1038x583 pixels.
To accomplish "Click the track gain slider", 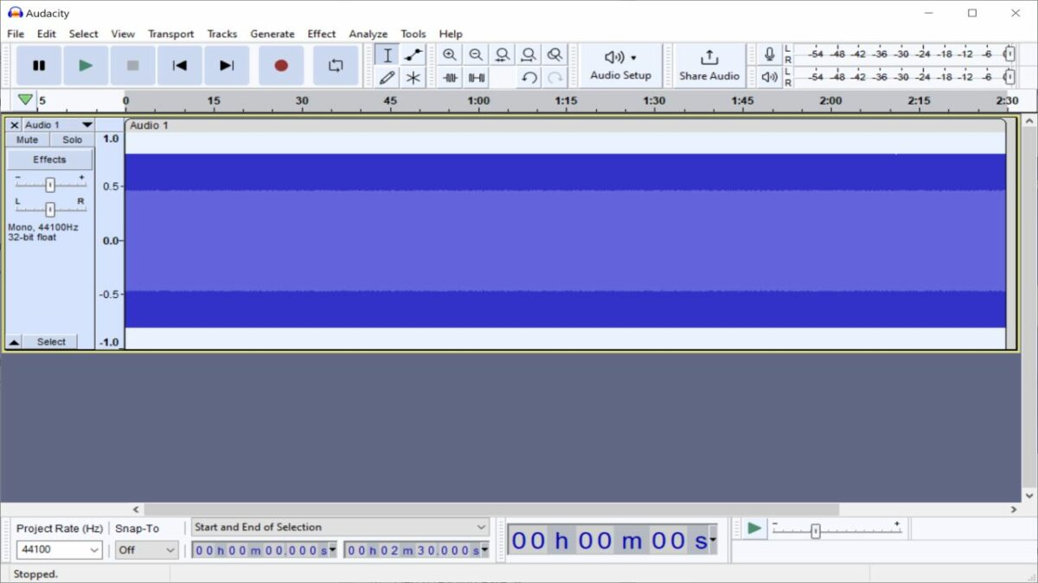I will [x=49, y=184].
